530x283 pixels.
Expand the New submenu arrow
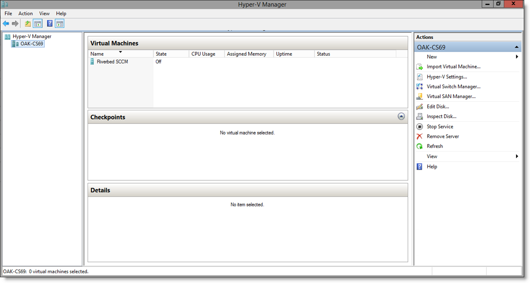[517, 57]
